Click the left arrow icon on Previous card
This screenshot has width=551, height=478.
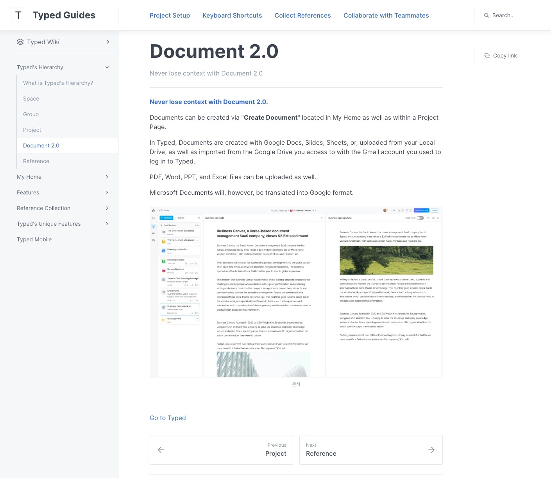[161, 450]
